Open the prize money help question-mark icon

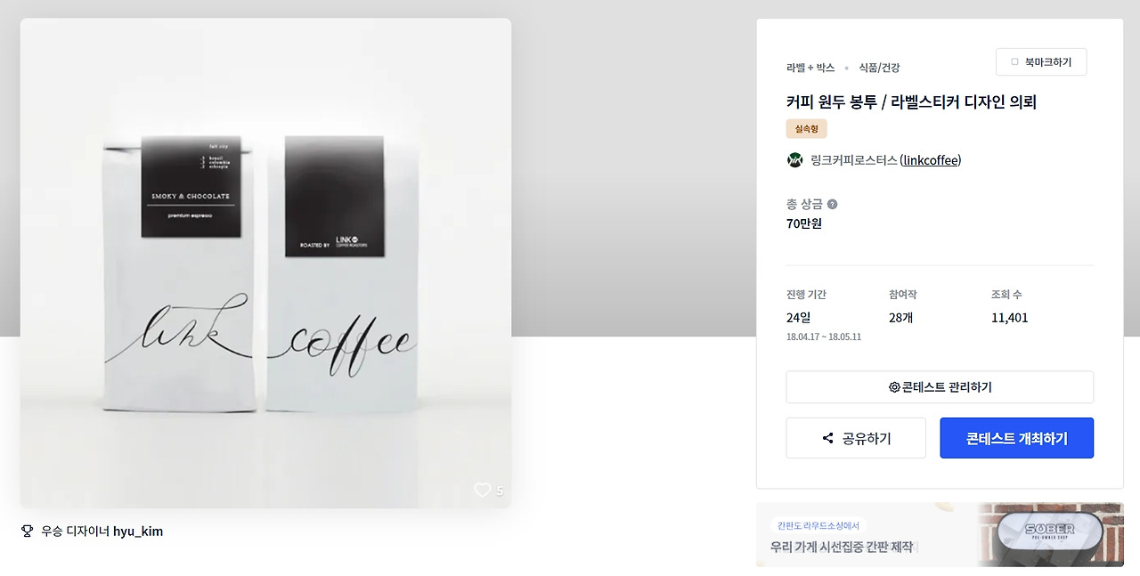pos(832,204)
